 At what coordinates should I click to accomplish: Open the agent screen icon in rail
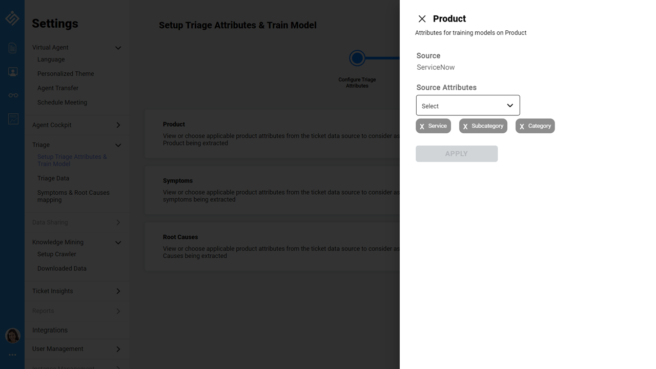tap(13, 72)
